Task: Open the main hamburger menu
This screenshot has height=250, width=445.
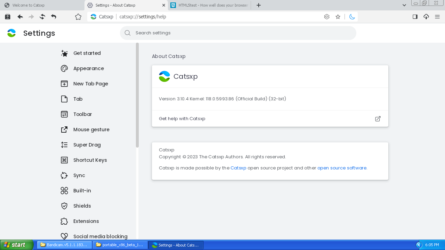Action: [x=437, y=17]
